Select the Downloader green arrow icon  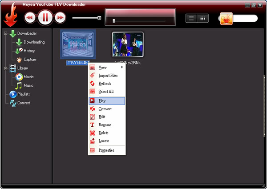(x=13, y=33)
